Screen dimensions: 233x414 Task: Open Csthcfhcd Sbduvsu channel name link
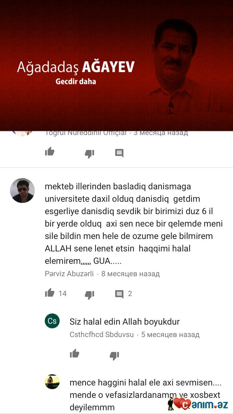(102, 335)
